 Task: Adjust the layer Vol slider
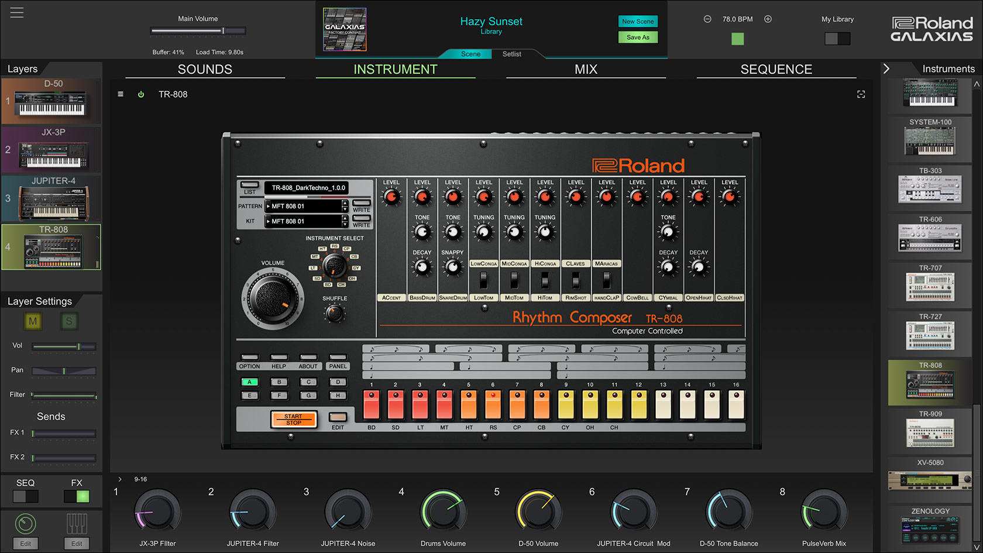pos(64,346)
